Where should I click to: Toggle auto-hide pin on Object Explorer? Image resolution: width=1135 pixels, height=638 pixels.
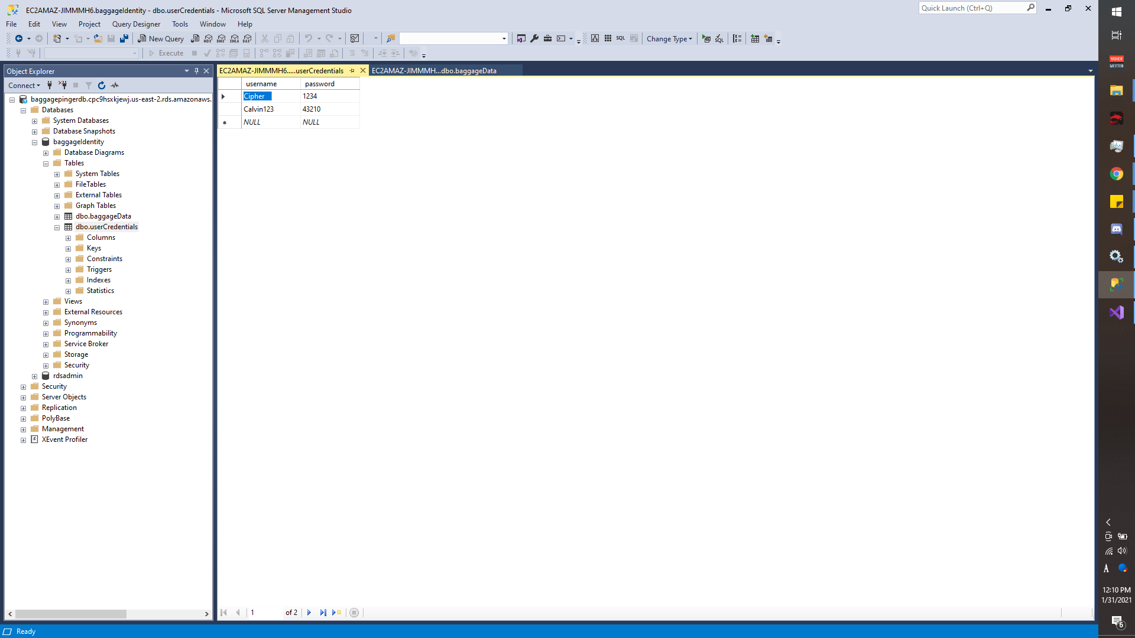[196, 71]
